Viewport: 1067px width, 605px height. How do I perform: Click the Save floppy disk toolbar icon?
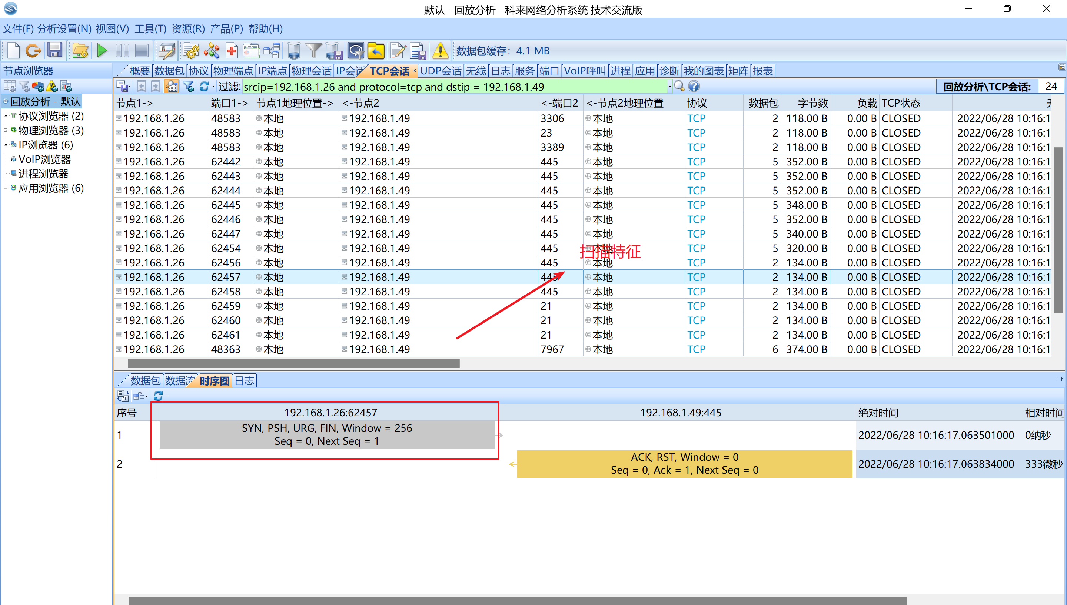(54, 51)
